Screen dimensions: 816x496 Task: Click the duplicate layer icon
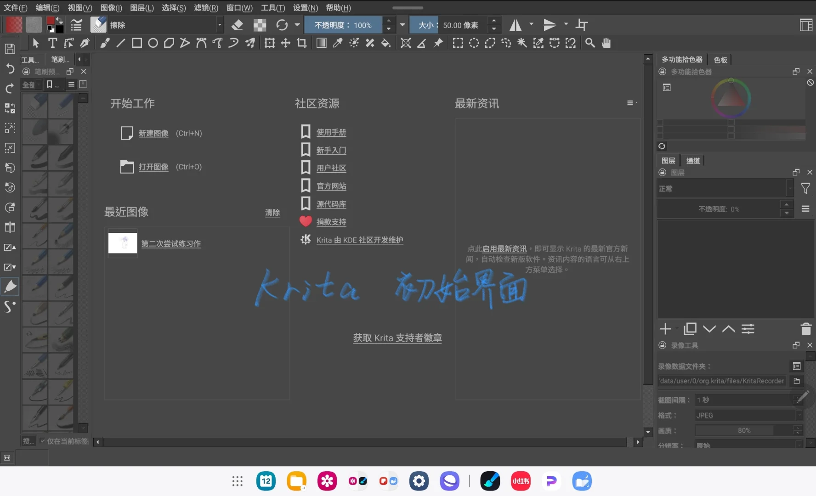pos(690,329)
